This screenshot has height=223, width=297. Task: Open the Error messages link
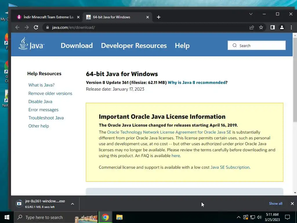(x=44, y=109)
